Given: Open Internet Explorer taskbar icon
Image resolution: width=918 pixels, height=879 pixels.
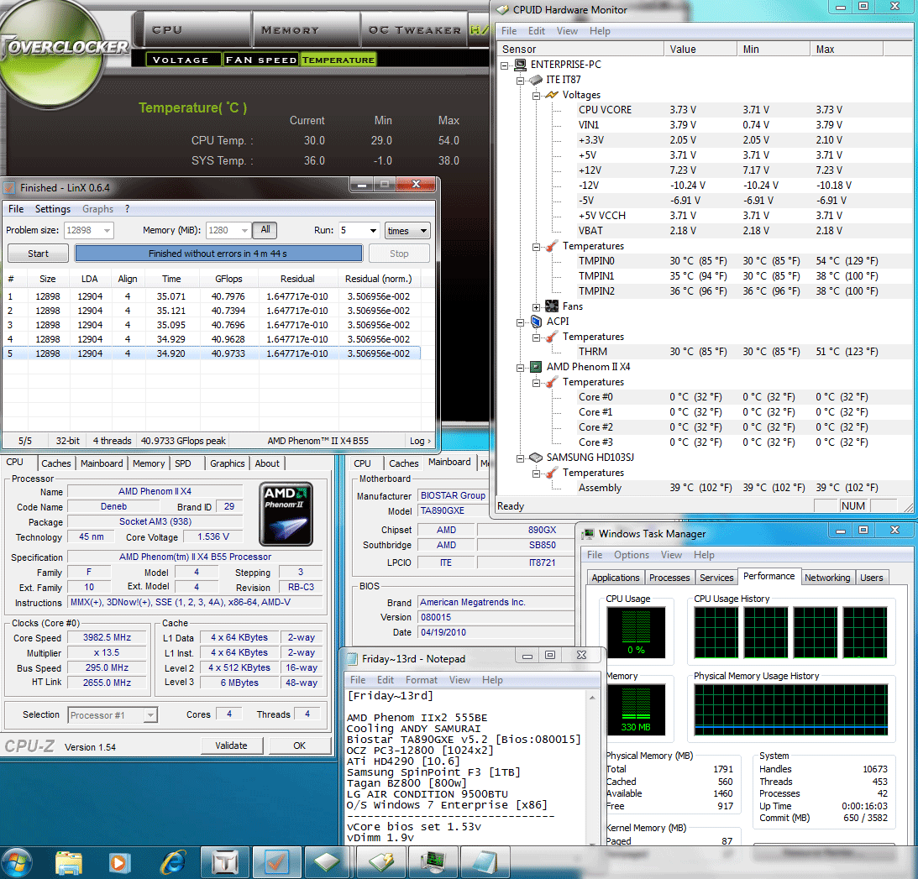Looking at the screenshot, I should [174, 862].
